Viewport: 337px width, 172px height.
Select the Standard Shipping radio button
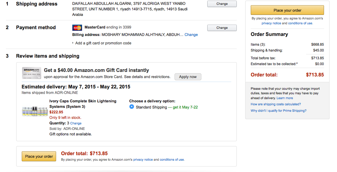coord(132,107)
